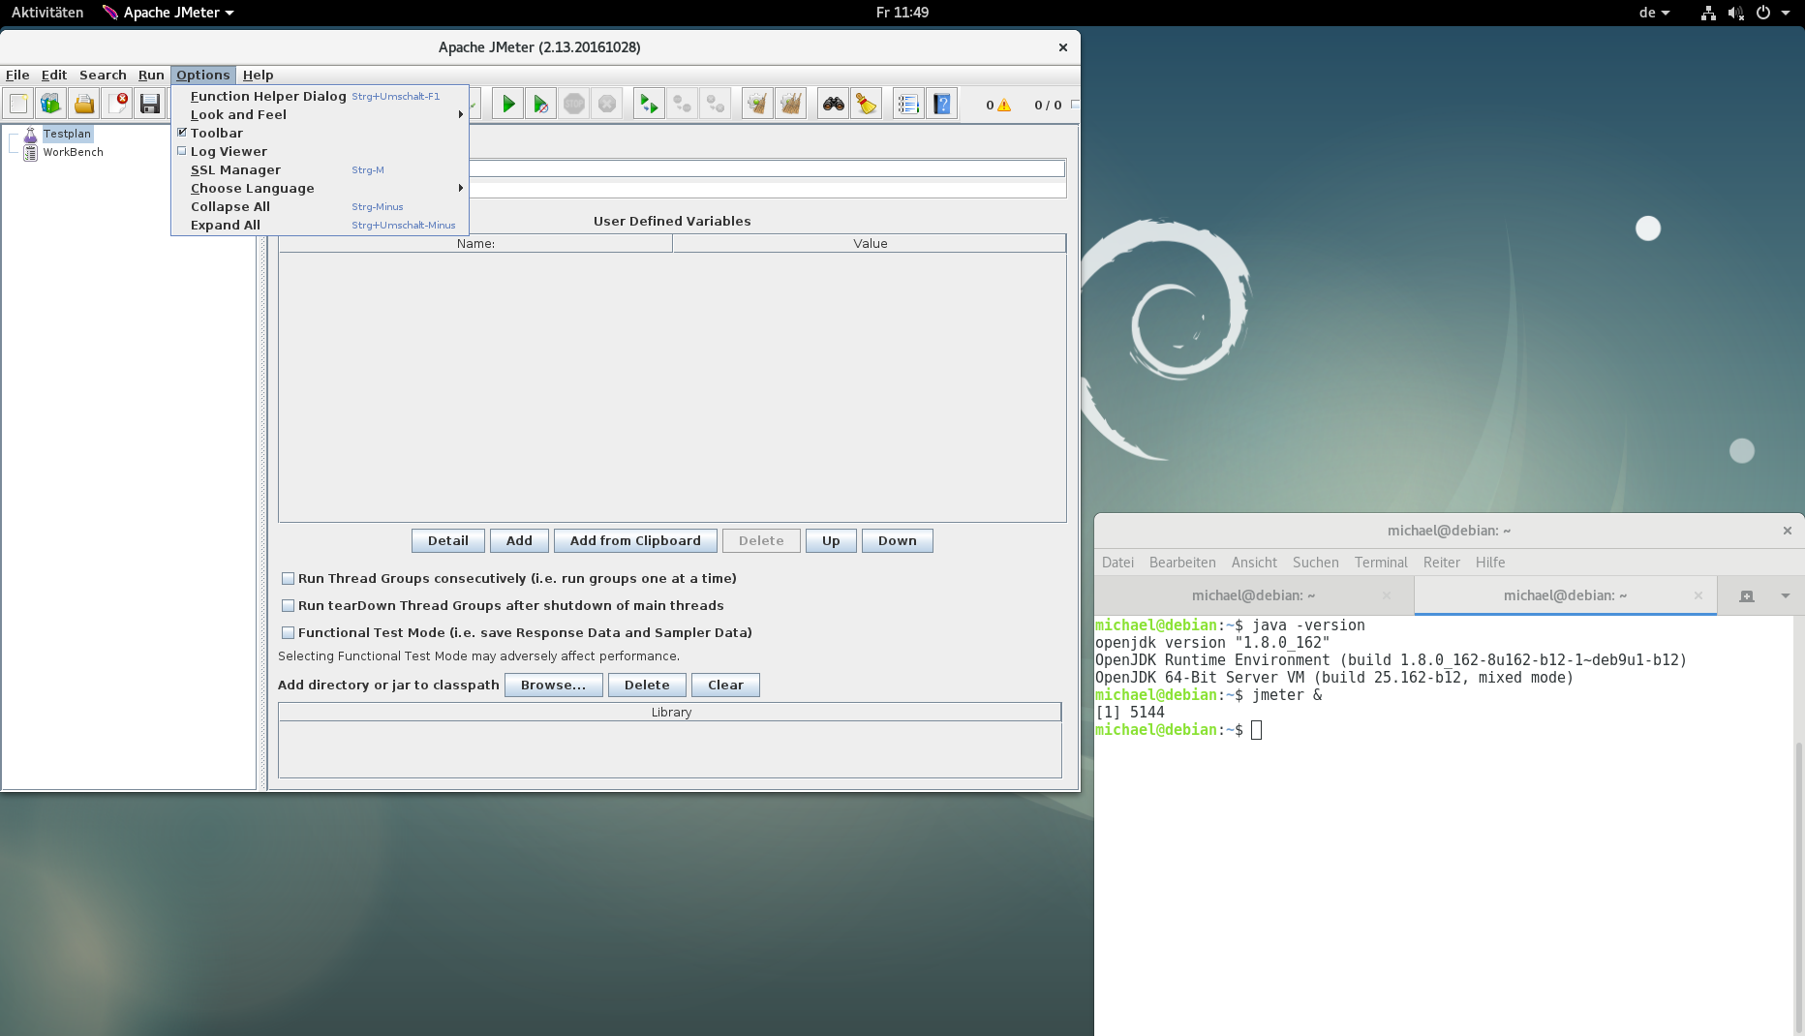This screenshot has height=1036, width=1805.
Task: Save test plan with floppy icon
Action: coord(150,104)
